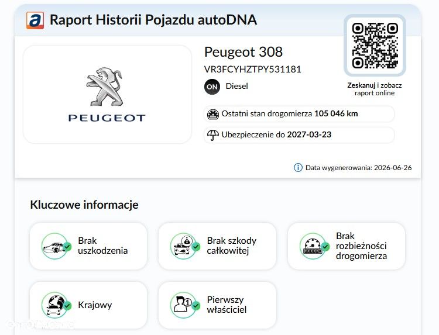Click the info icon beside generation date

(298, 168)
